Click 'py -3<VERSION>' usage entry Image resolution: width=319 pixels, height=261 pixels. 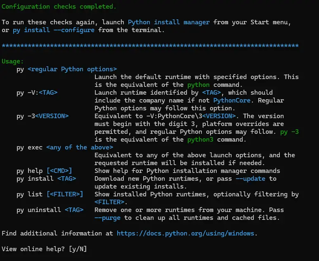(x=43, y=116)
